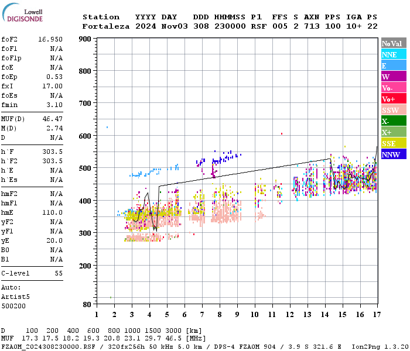Click the h`F value 303.5
Screen dimensions: 410x351
click(x=52, y=152)
